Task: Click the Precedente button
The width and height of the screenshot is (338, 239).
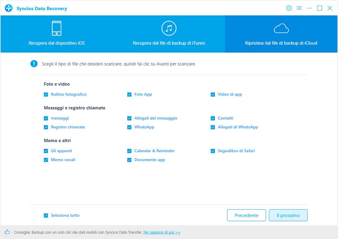Action: 246,215
